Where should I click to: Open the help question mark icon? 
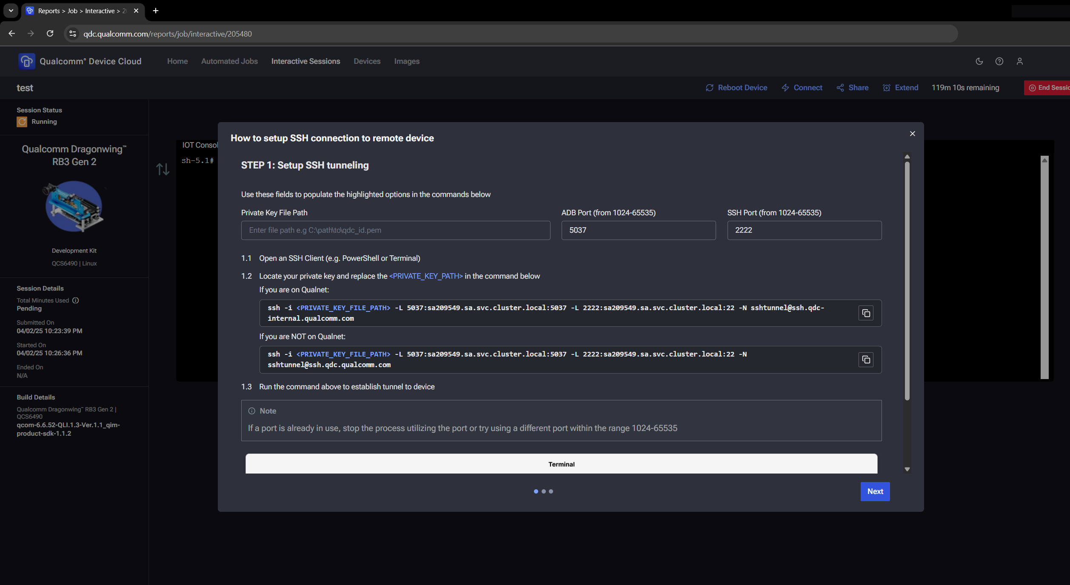[x=999, y=61]
